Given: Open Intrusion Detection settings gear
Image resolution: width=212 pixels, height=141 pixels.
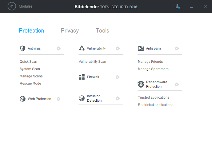Looking at the screenshot, I should coord(118,98).
